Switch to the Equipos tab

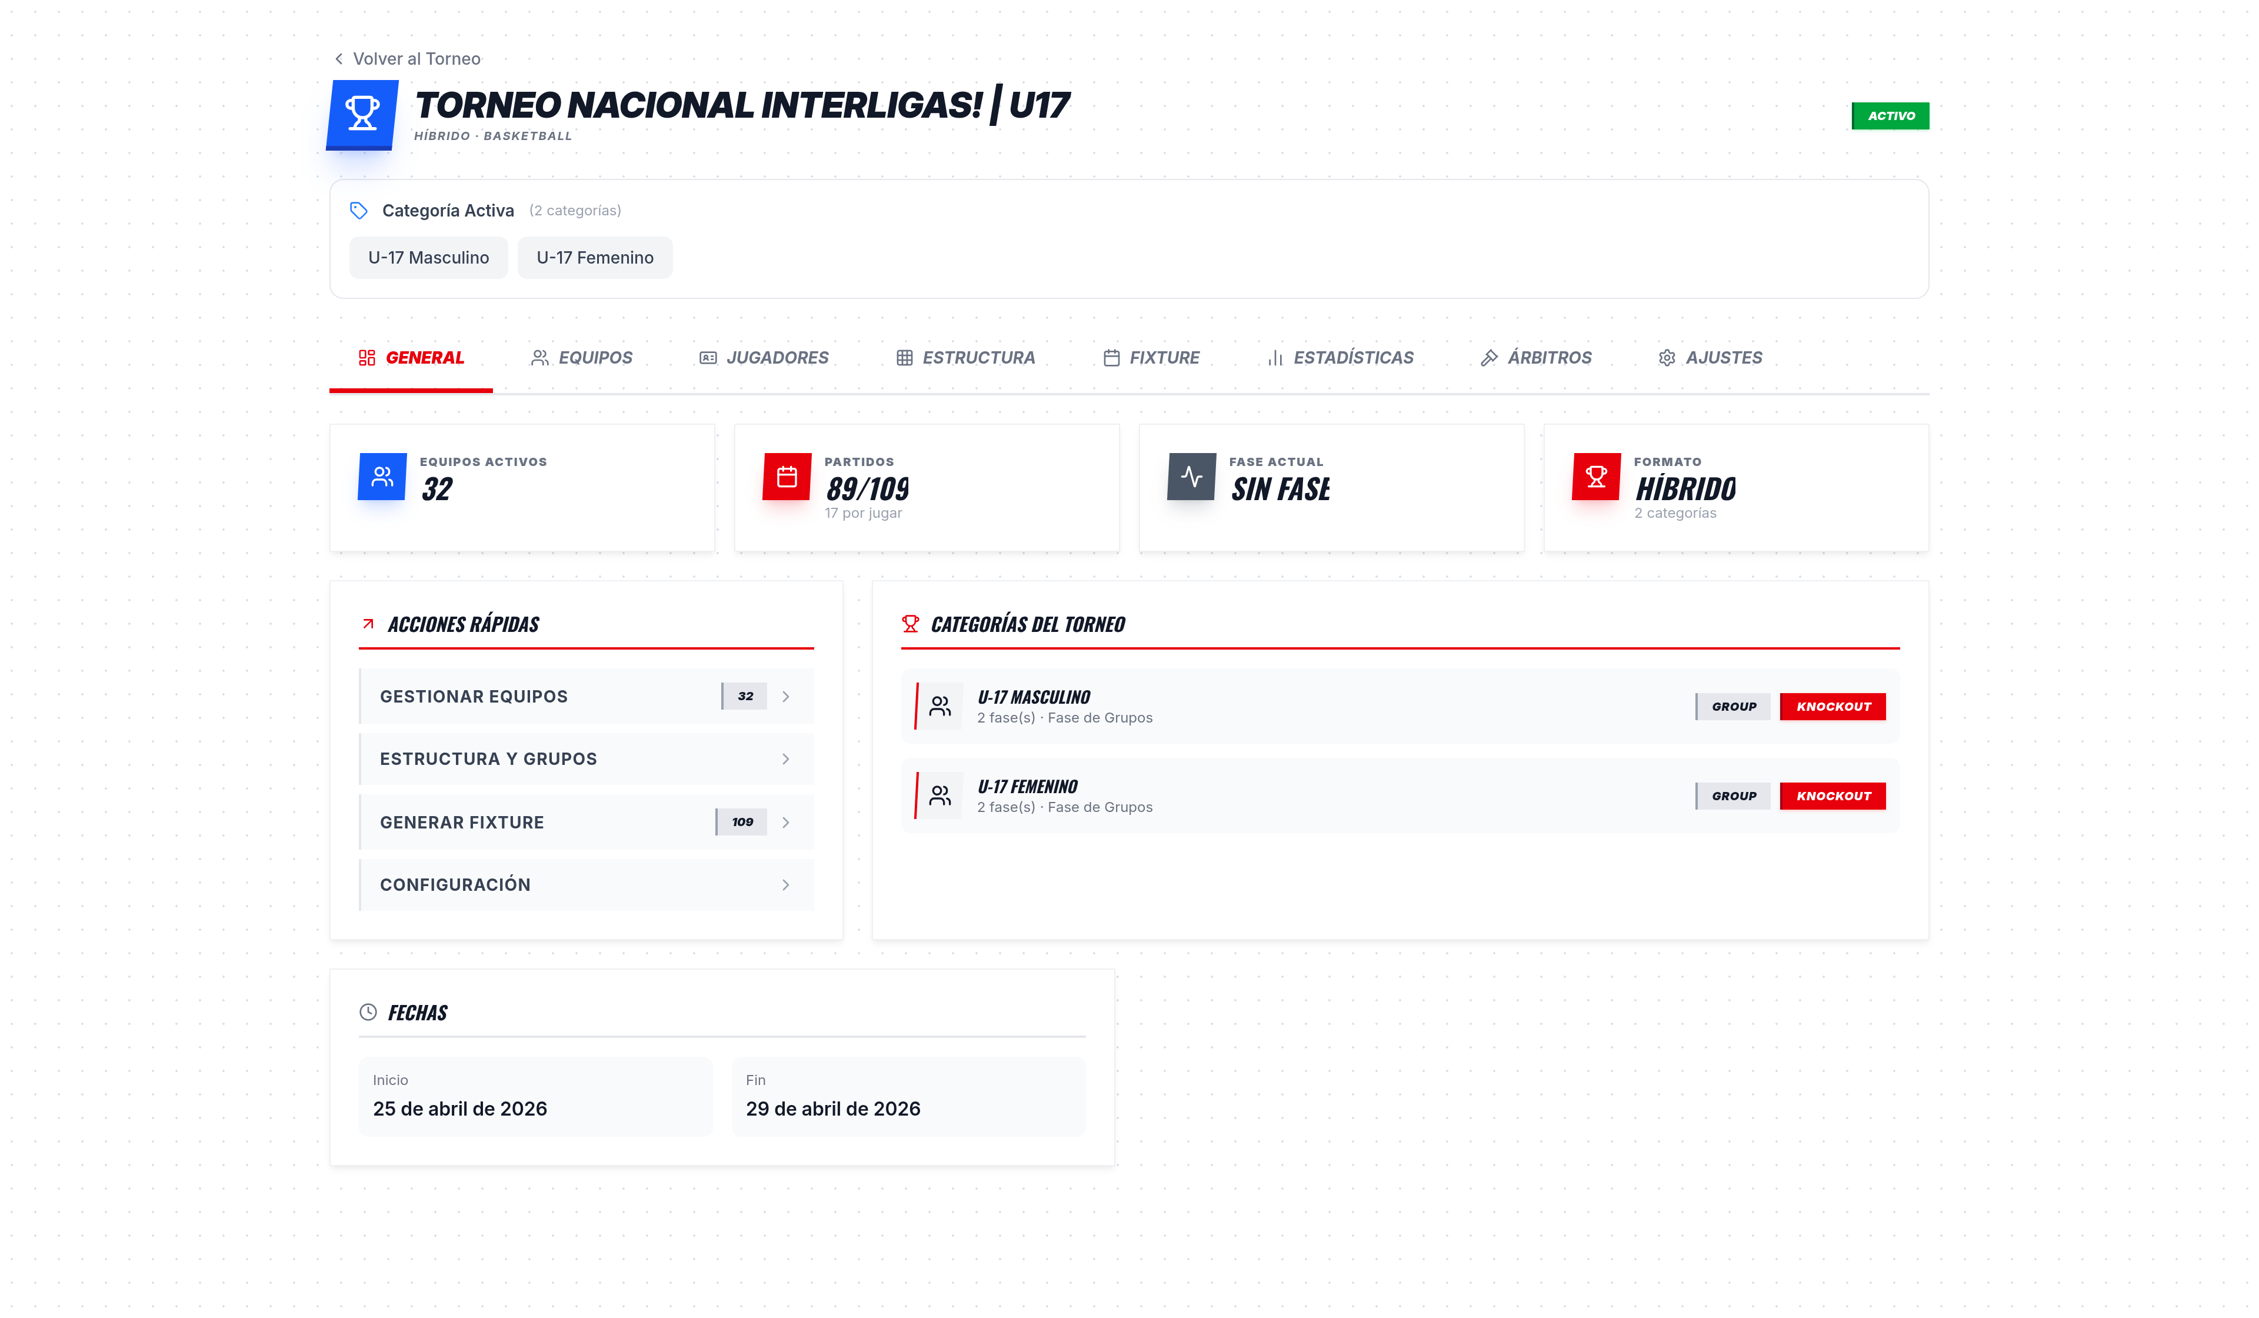[582, 358]
